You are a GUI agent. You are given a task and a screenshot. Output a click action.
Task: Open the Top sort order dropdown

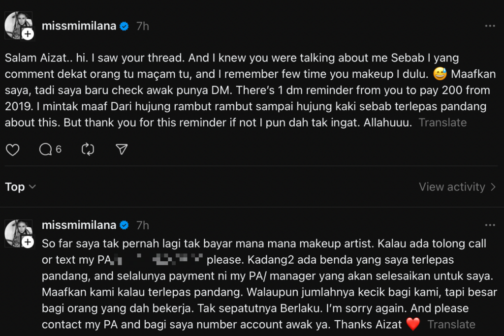(20, 187)
